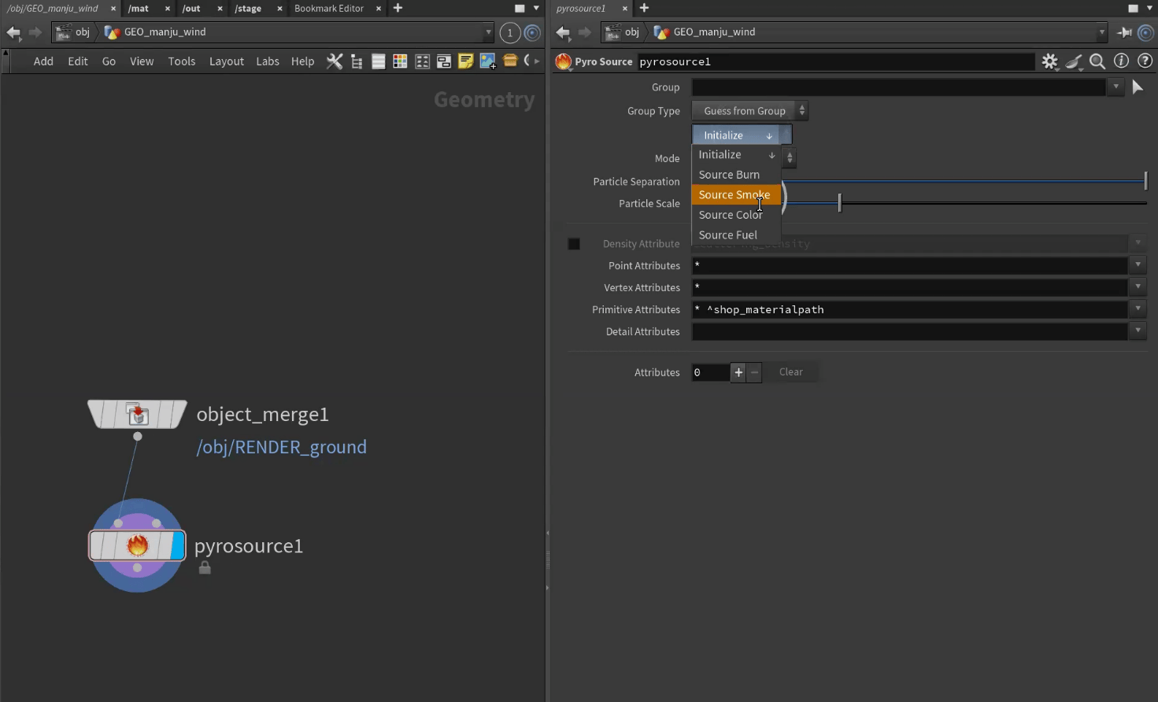Open the parameter gear settings menu
Screen dimensions: 1158x702
(x=1049, y=61)
